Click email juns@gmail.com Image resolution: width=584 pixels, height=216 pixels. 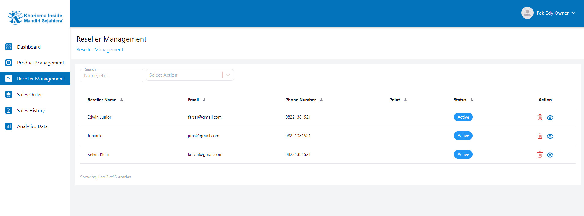point(203,136)
